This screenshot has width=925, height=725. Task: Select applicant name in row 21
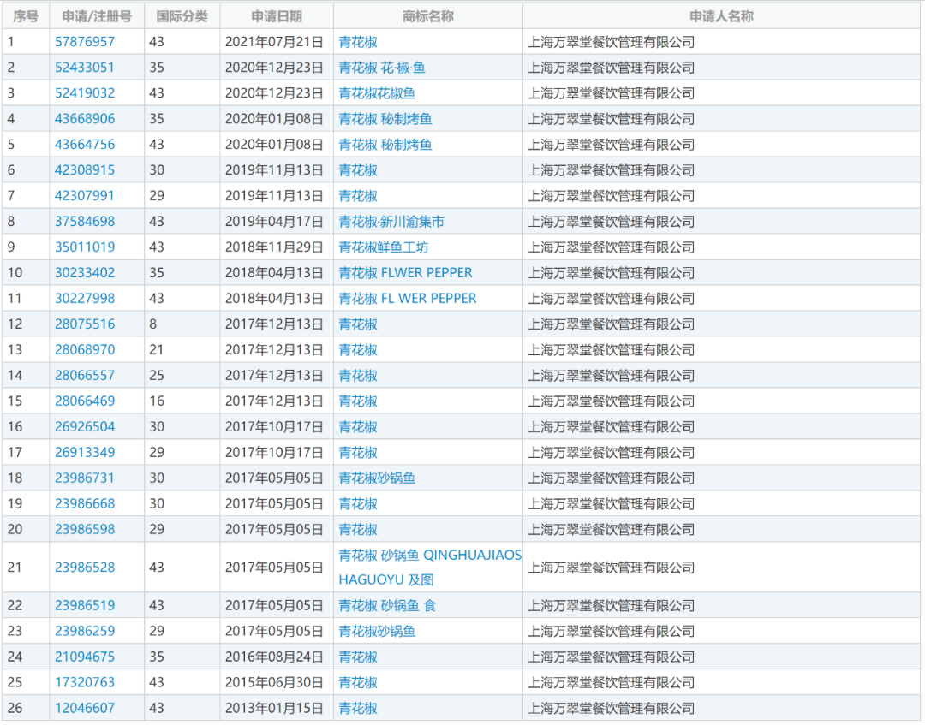coord(612,567)
